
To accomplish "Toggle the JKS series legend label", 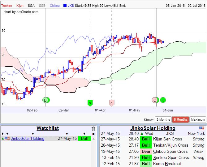I will (71, 6).
